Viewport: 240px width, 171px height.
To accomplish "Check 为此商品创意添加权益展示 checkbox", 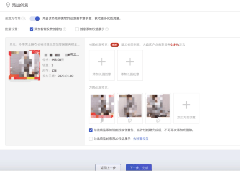I will click(91, 139).
